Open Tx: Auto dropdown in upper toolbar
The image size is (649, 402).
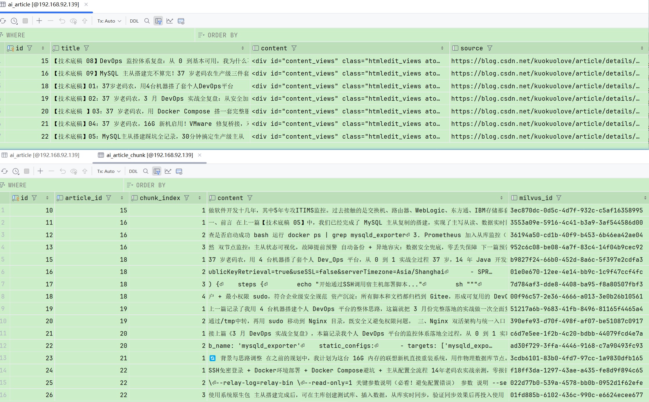[109, 21]
